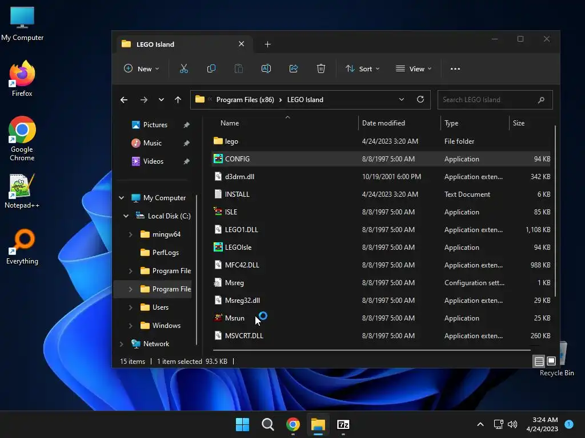Open the View options dropdown
This screenshot has height=438, width=585.
click(414, 68)
